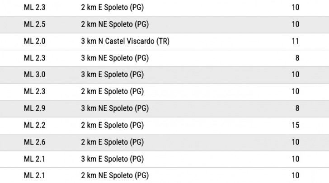The width and height of the screenshot is (329, 183).
Task: Click the ML 2.9 magnitude cell
Action: pos(35,108)
